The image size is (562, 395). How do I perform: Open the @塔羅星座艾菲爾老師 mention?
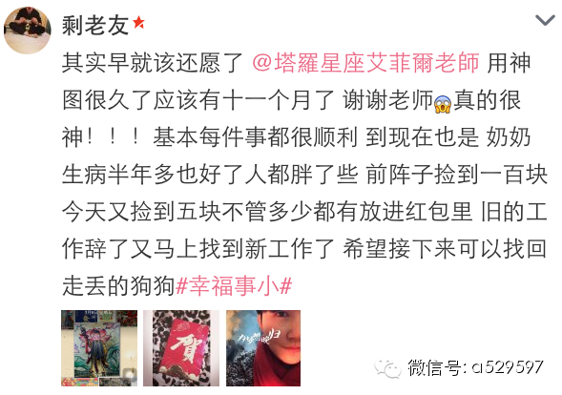point(365,63)
